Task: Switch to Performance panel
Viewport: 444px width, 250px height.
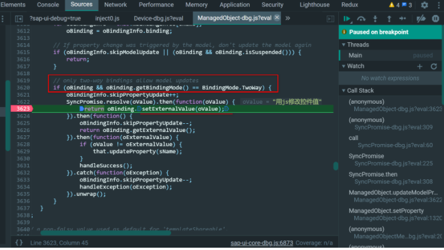Action: click(156, 5)
